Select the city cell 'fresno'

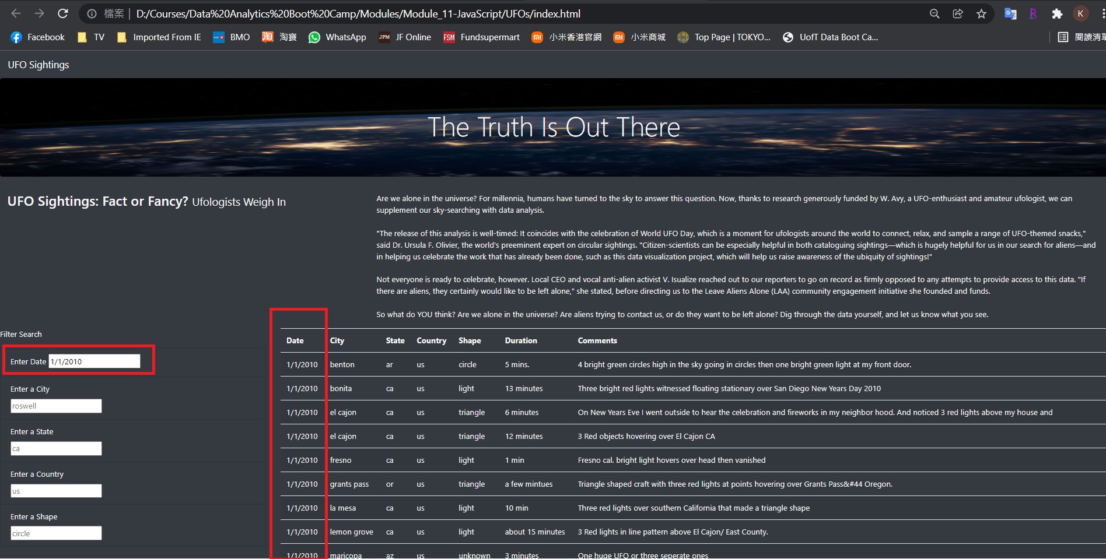point(341,460)
